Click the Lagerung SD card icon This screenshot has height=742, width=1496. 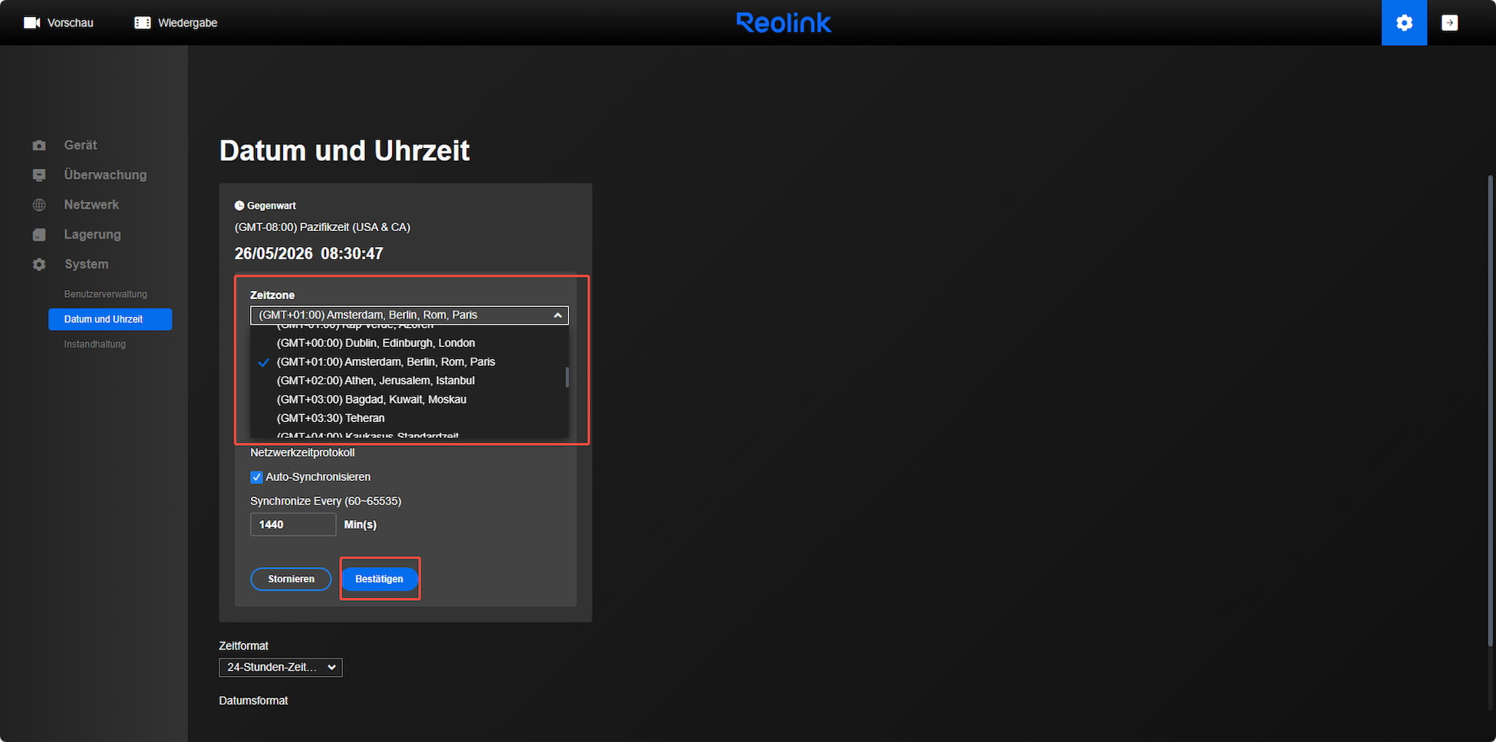click(x=39, y=235)
